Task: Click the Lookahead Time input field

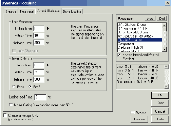Action: tap(40, 97)
